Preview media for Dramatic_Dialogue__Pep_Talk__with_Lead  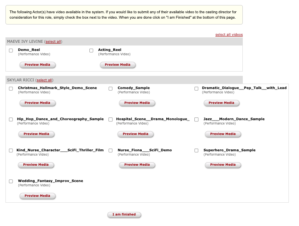click(x=221, y=103)
